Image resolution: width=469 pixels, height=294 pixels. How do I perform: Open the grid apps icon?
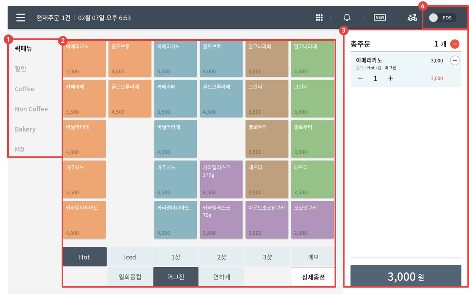319,18
